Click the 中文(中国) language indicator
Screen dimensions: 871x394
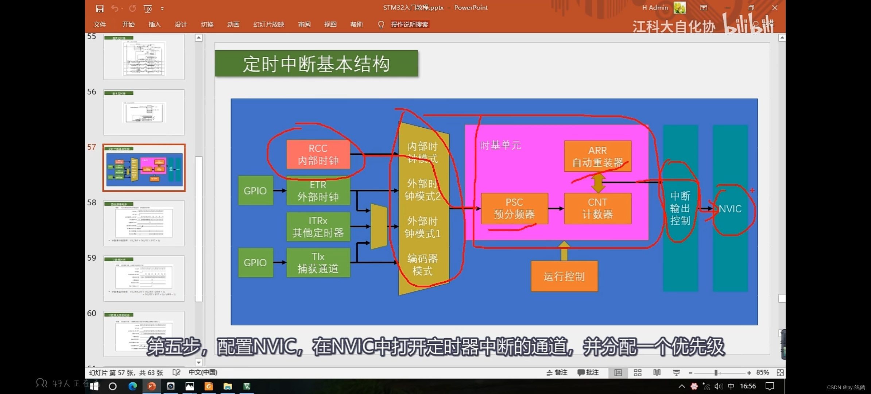point(203,372)
